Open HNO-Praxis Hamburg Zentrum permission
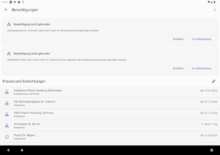 110,115
